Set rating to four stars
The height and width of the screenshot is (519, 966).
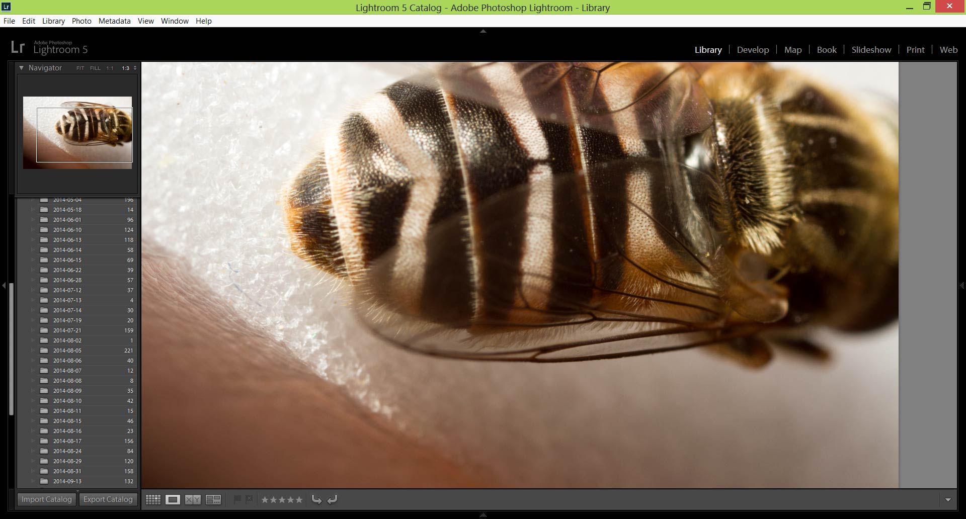click(x=290, y=500)
